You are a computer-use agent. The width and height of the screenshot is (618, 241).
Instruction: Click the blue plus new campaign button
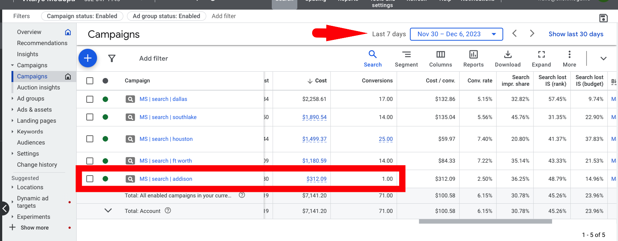click(x=88, y=58)
